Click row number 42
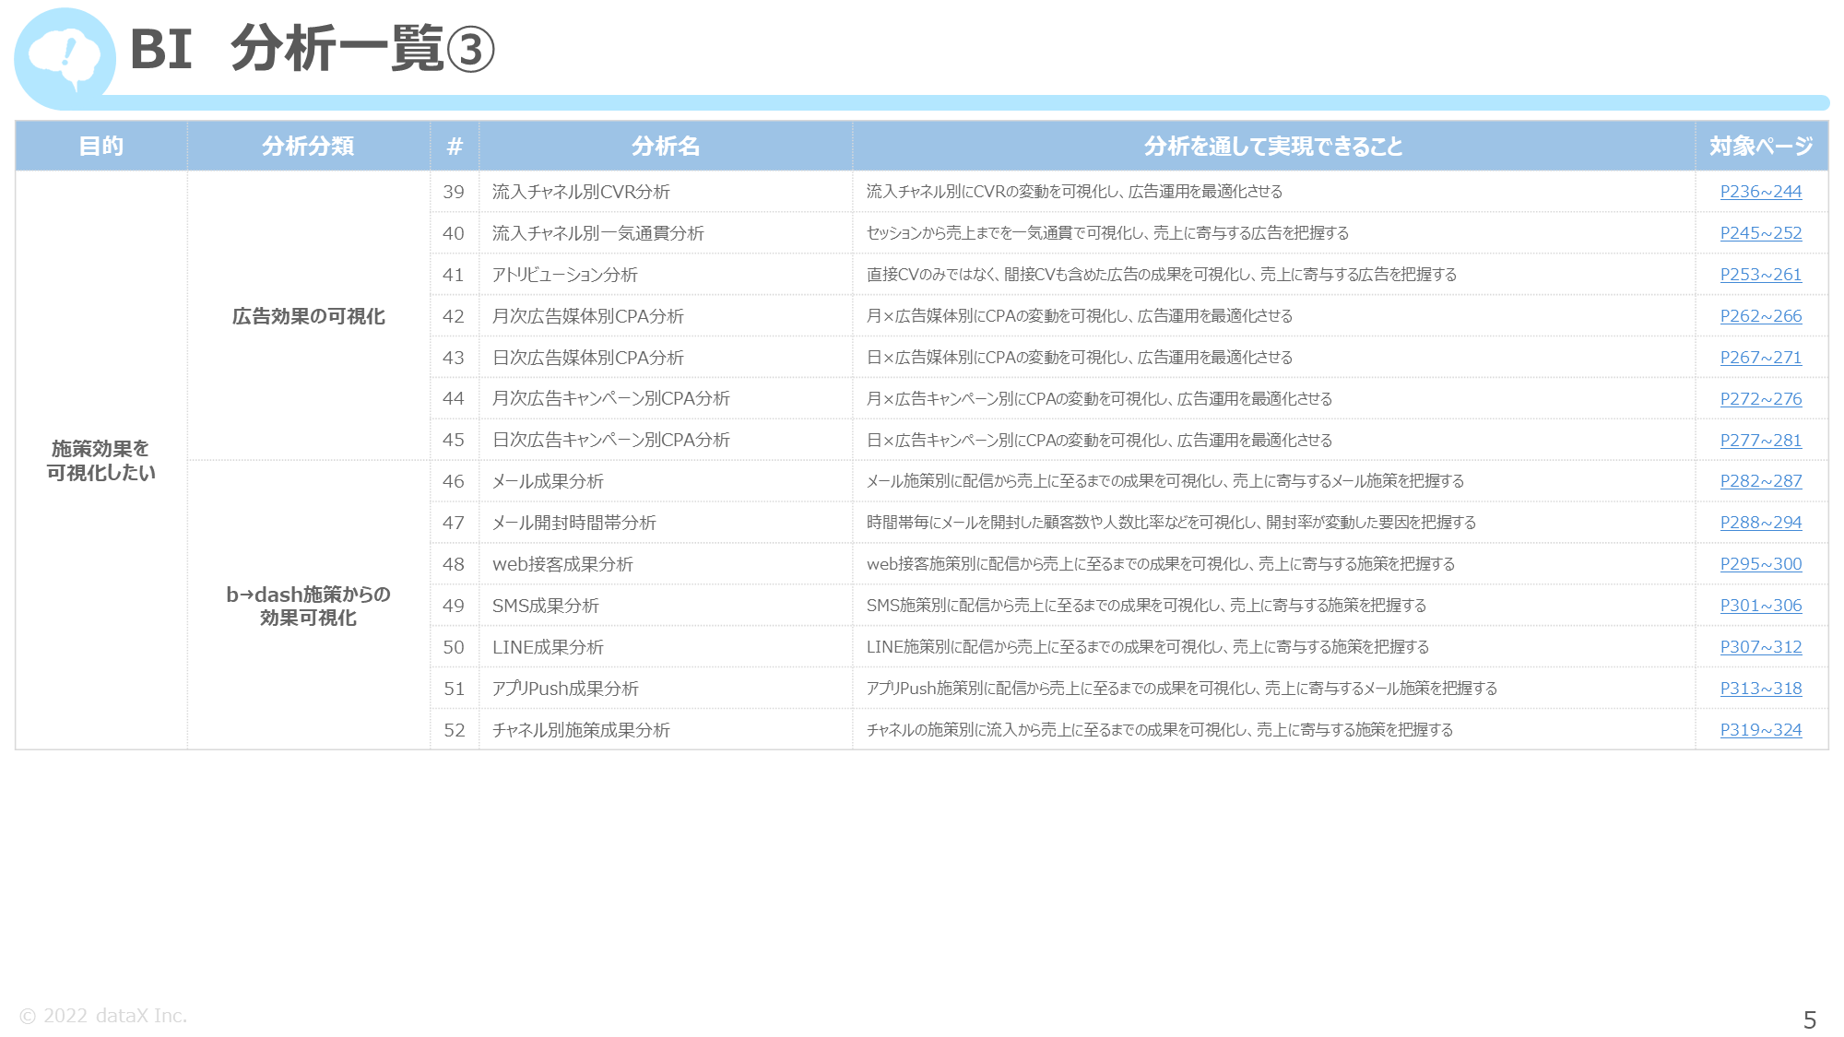This screenshot has height=1037, width=1844. pyautogui.click(x=454, y=316)
